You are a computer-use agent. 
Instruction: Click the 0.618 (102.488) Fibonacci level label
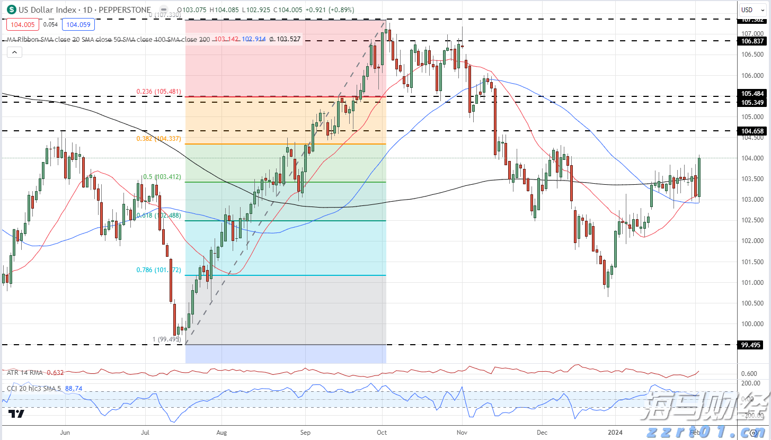(158, 215)
